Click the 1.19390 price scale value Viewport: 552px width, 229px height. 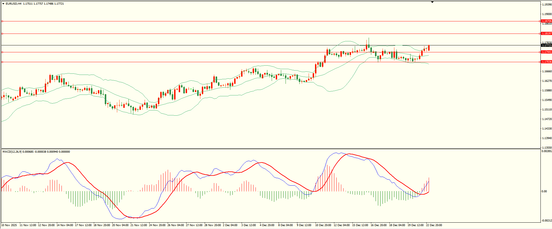(x=547, y=5)
